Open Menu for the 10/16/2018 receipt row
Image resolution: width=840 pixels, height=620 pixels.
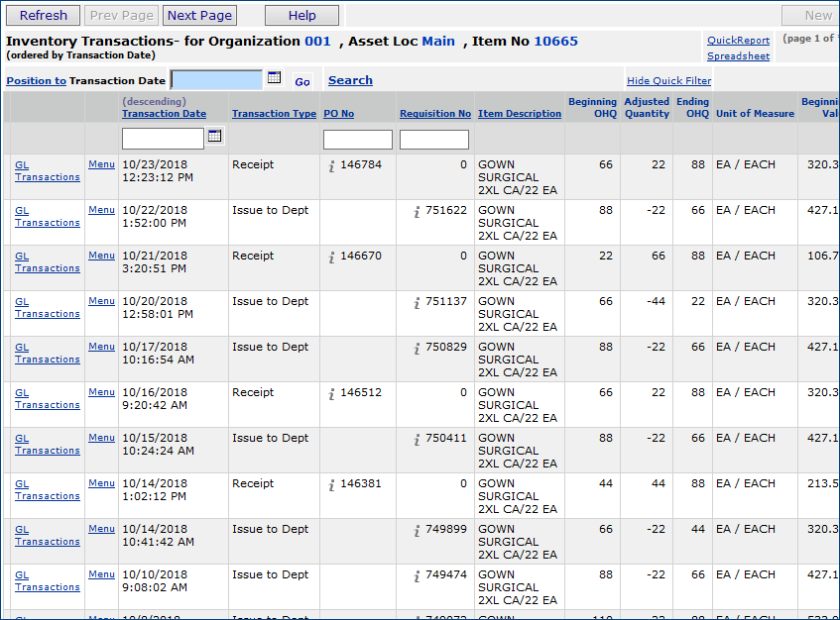tap(101, 392)
